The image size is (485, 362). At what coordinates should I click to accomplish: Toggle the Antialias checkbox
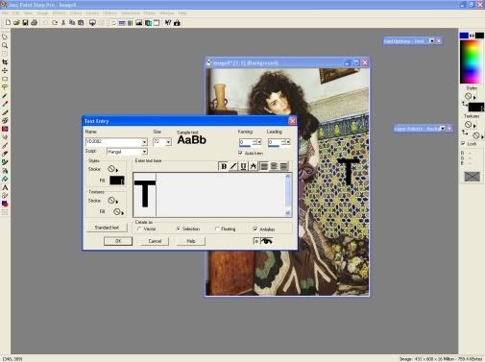pyautogui.click(x=255, y=229)
